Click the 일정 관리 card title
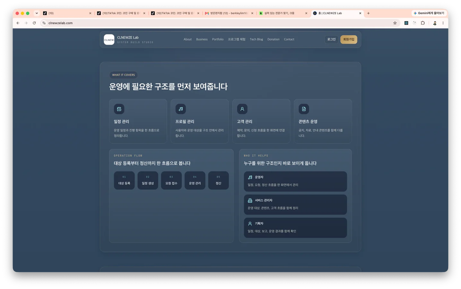The image size is (461, 289). tap(121, 122)
